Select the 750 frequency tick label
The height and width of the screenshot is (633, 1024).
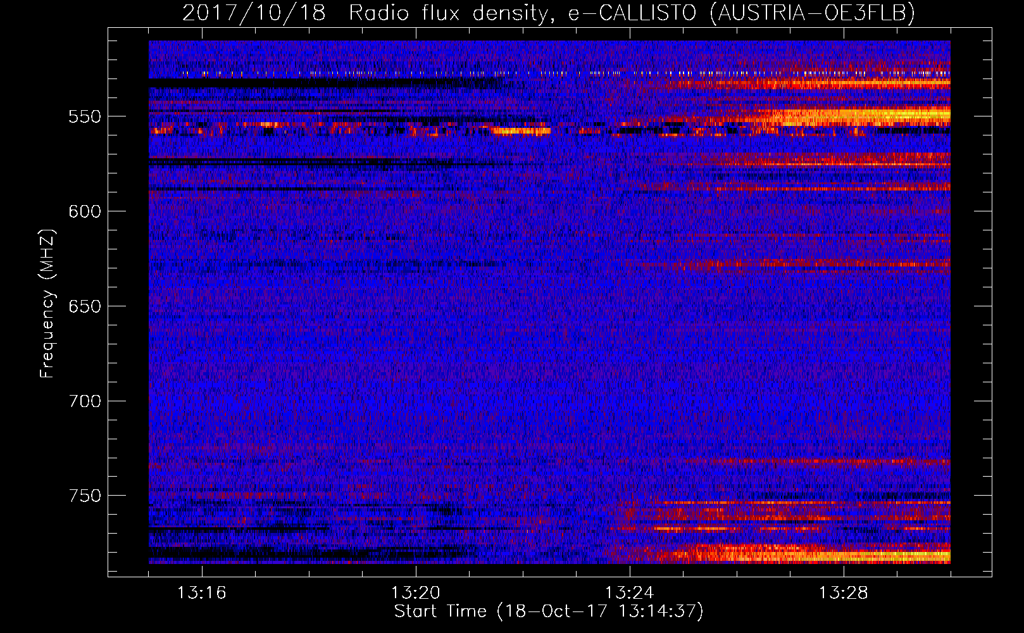click(85, 496)
